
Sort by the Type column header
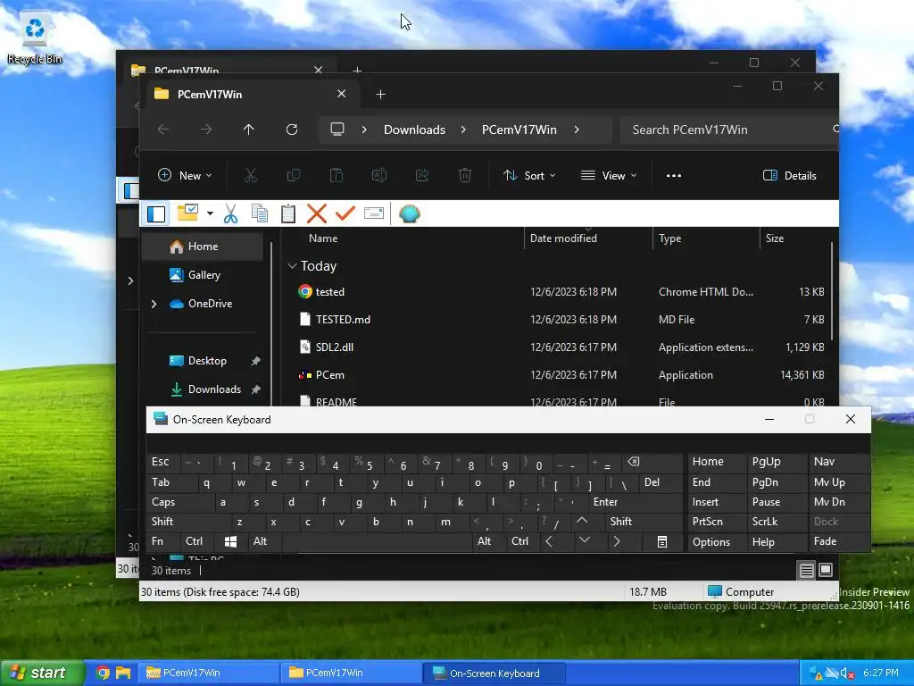707,238
